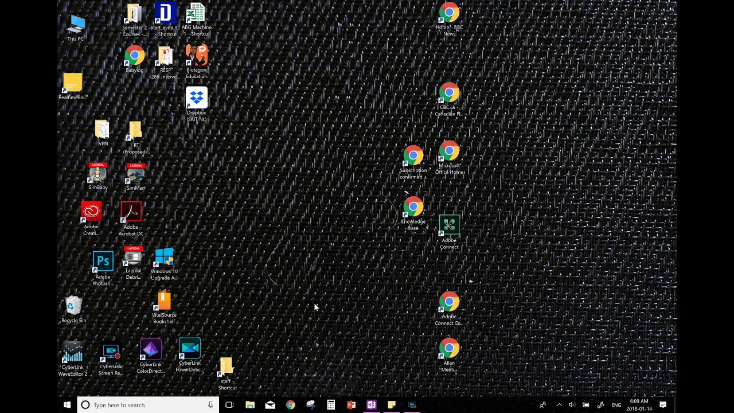Open Subscription confirmed Chrome shortcut
The height and width of the screenshot is (413, 734).
(413, 163)
